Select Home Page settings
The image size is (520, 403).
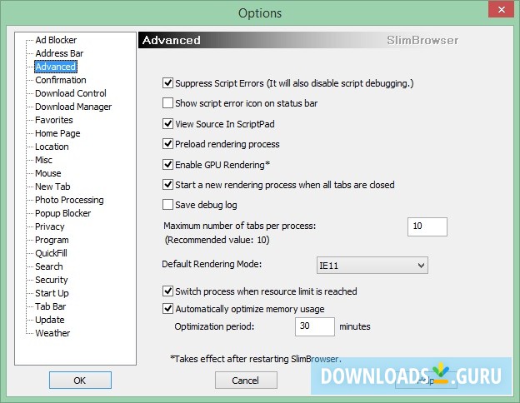point(57,133)
